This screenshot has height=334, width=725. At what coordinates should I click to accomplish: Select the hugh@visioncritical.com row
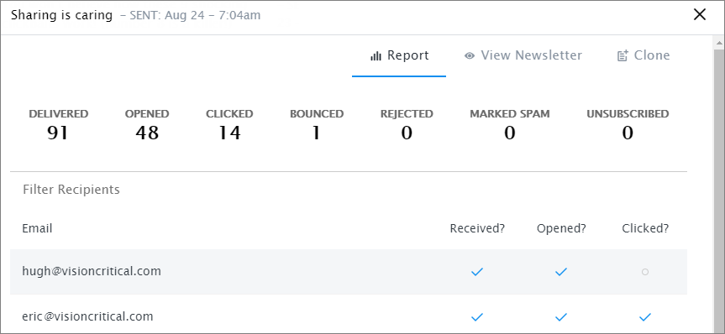pos(349,272)
